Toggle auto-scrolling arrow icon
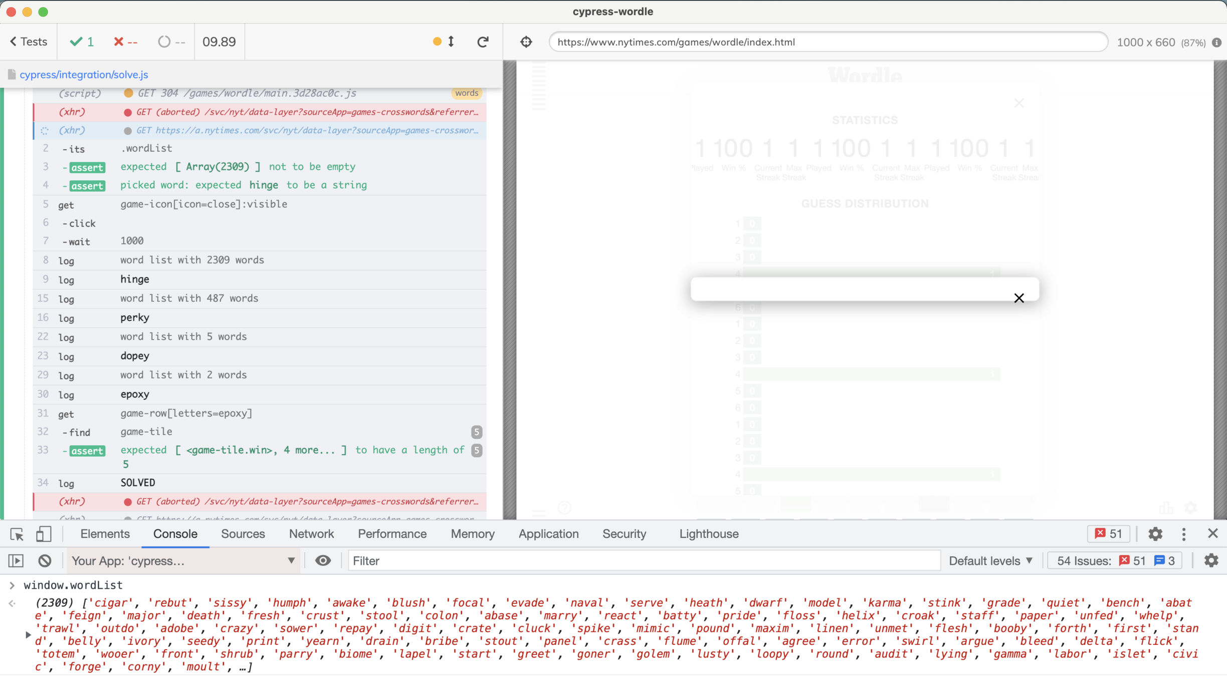This screenshot has height=676, width=1227. [x=451, y=42]
